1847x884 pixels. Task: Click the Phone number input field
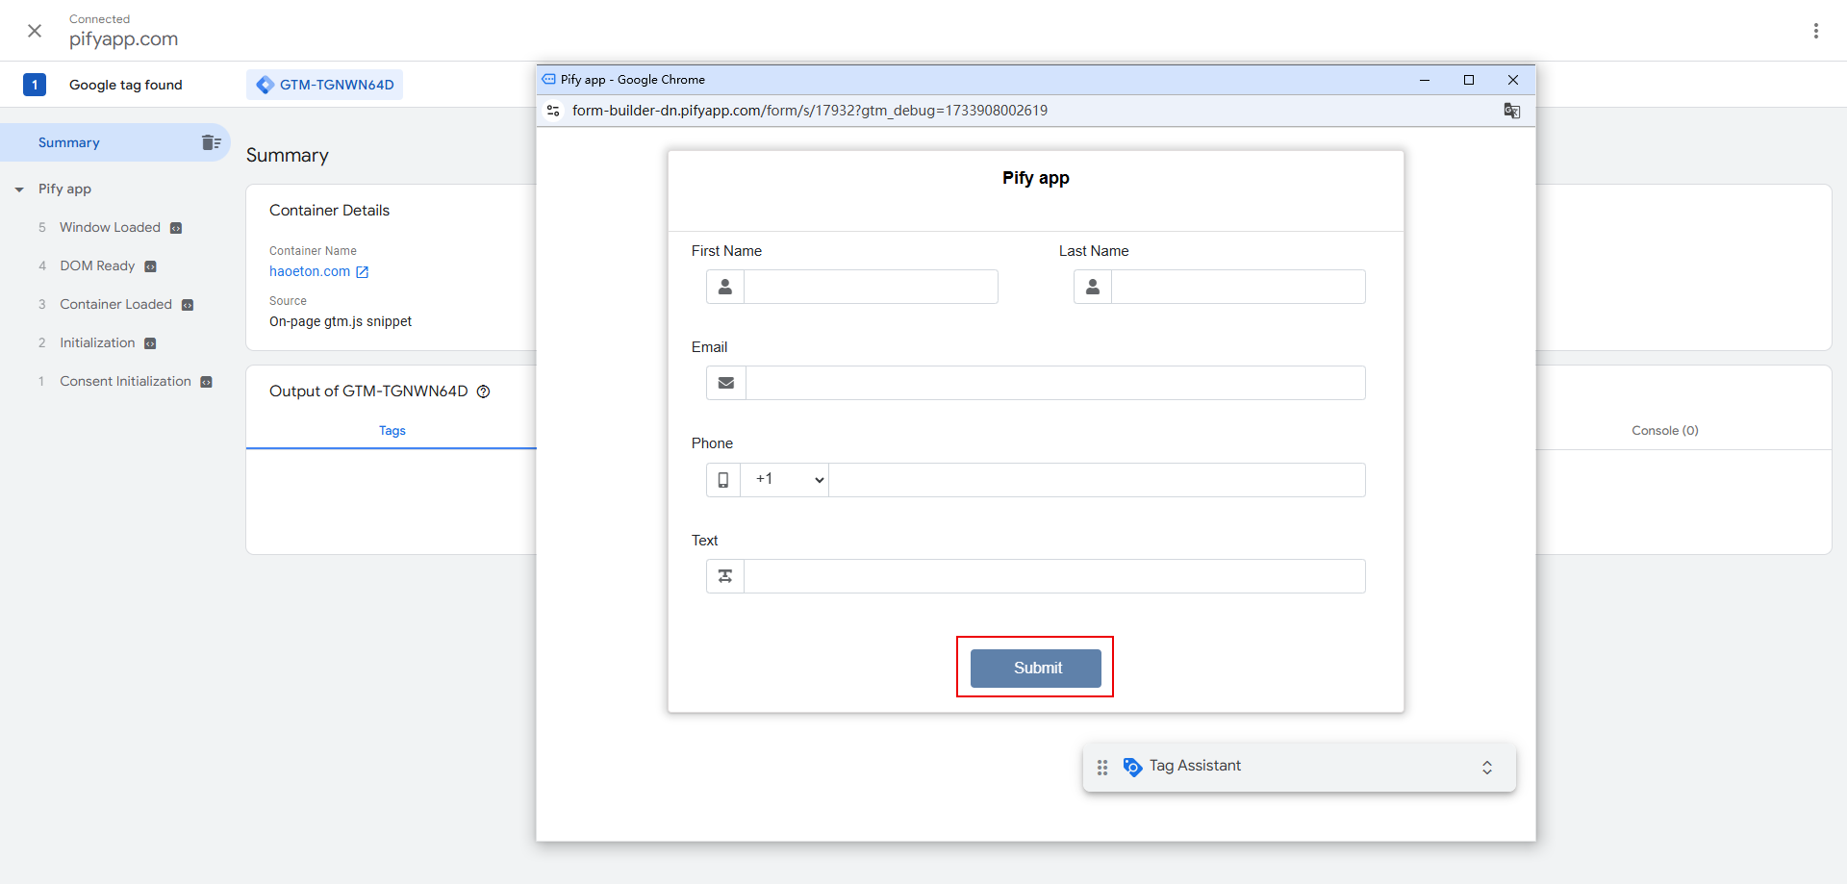pos(1097,480)
